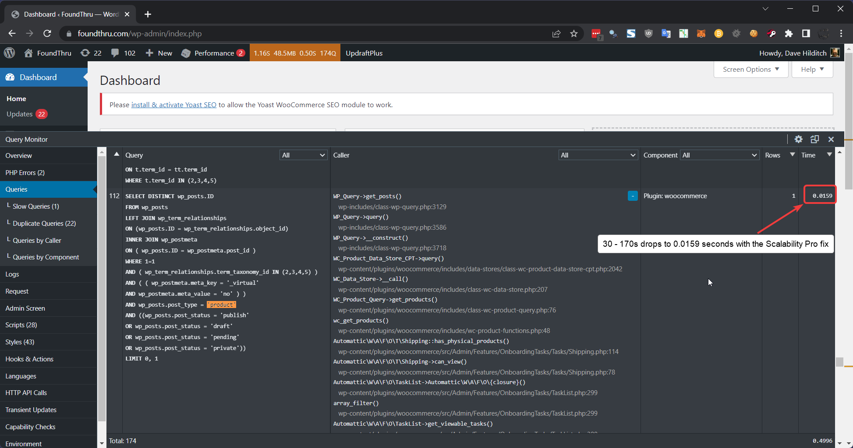Image resolution: width=853 pixels, height=448 pixels.
Task: Visit site via FoundThru home icon
Action: tap(48, 53)
